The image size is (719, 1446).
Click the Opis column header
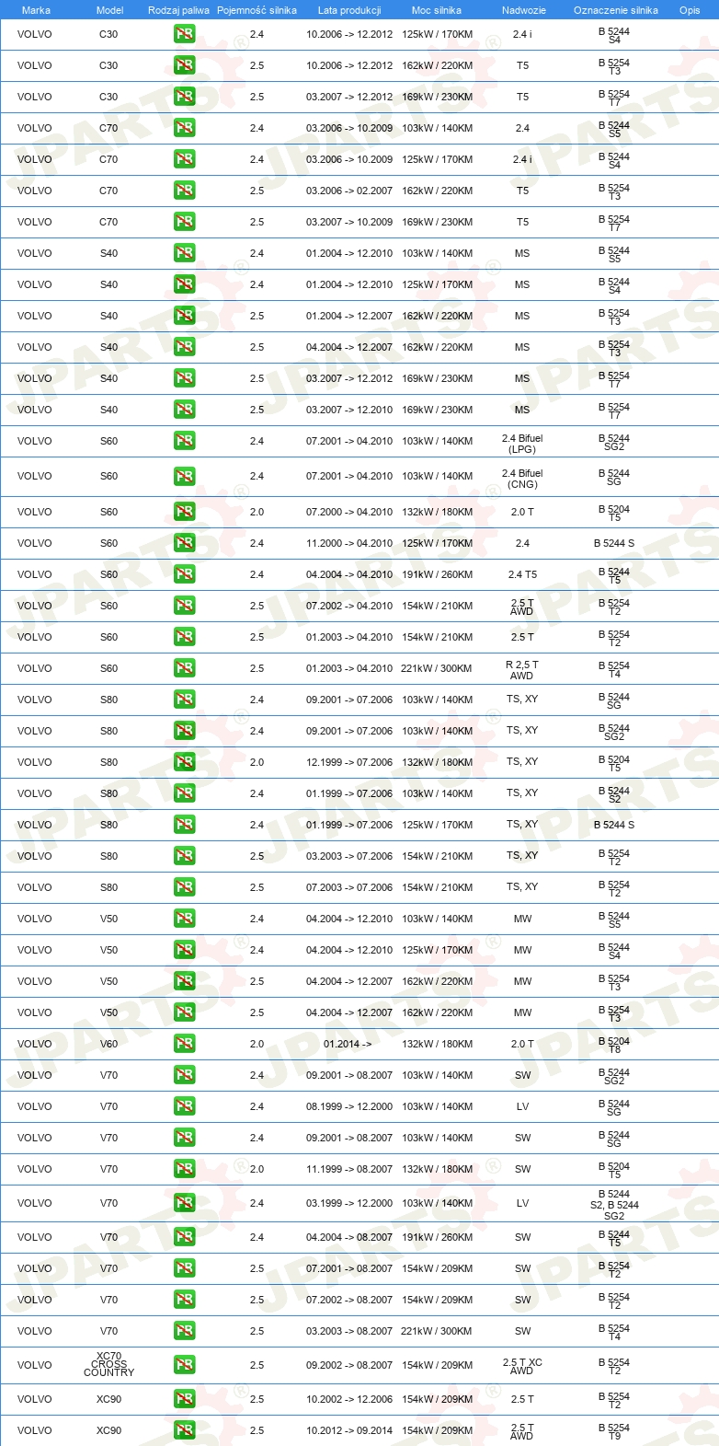click(690, 10)
